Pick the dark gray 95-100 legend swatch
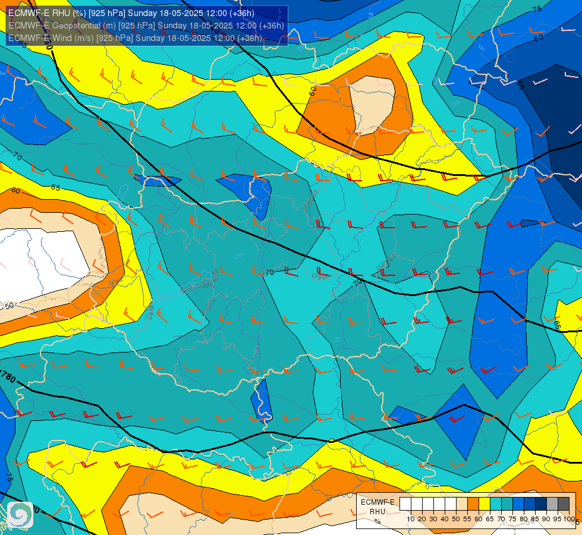582x535 pixels. pos(564,503)
